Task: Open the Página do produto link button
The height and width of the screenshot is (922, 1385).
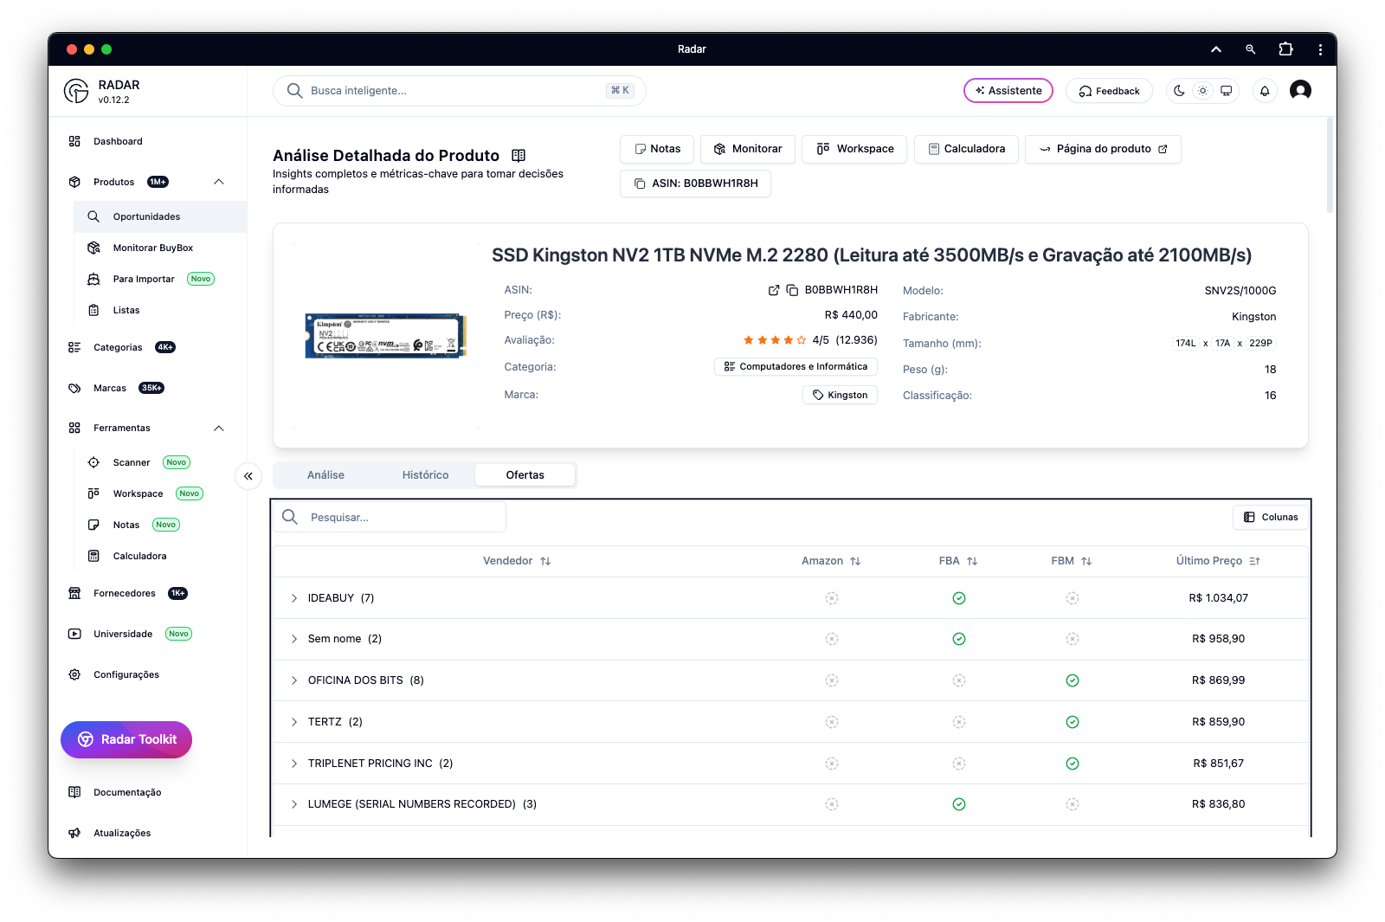Action: pyautogui.click(x=1103, y=149)
